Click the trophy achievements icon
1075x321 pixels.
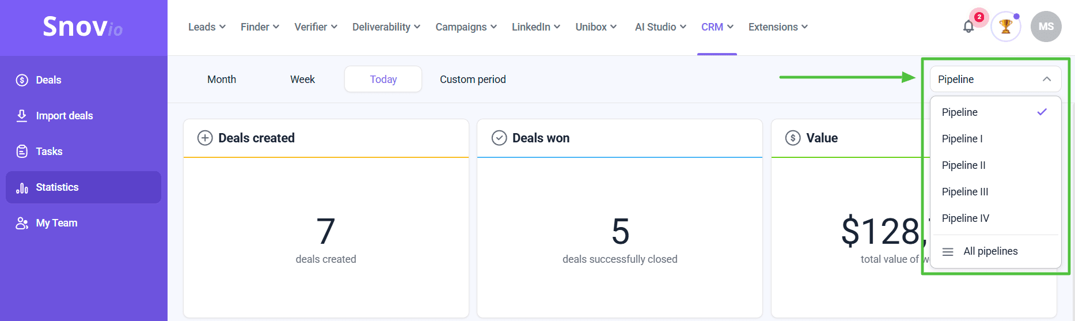click(x=1005, y=27)
